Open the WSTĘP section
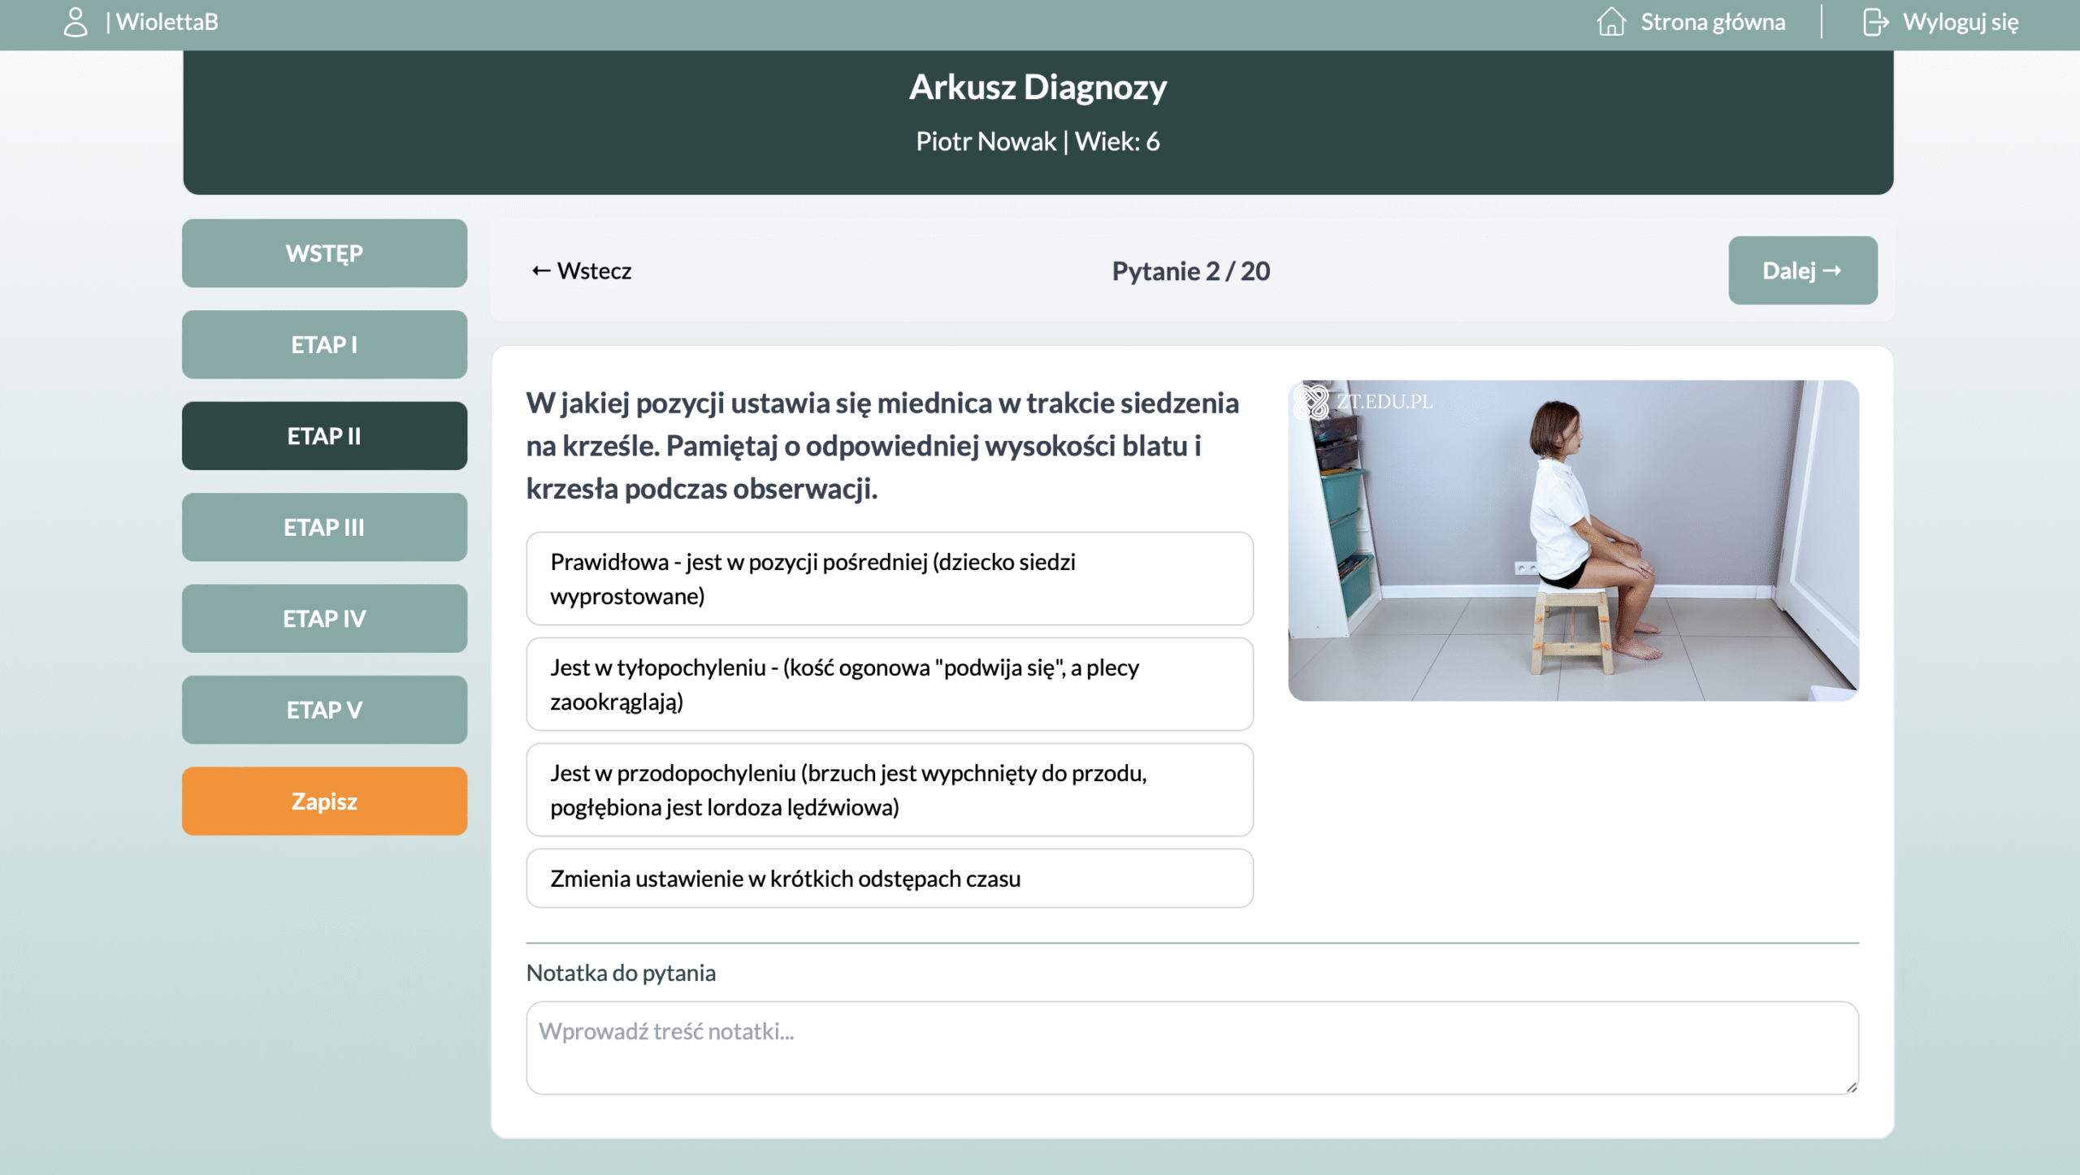This screenshot has height=1175, width=2080. click(x=324, y=253)
